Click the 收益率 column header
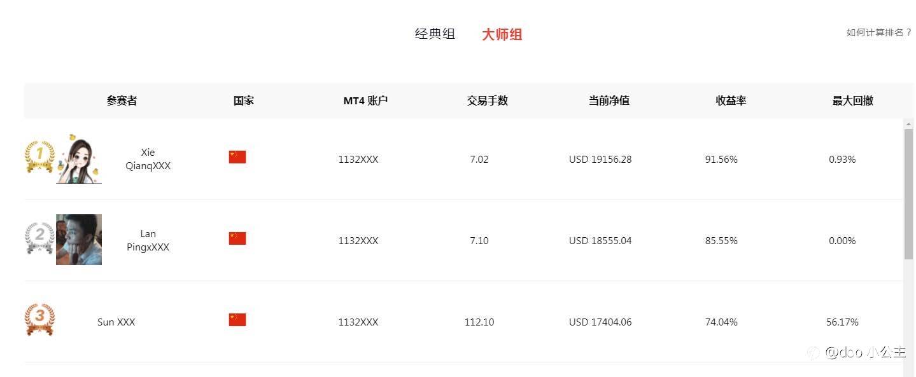916x377 pixels. [x=731, y=100]
